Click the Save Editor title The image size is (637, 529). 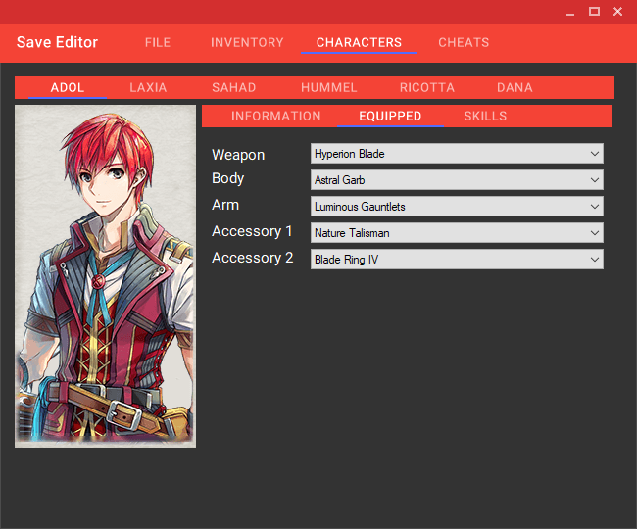57,42
